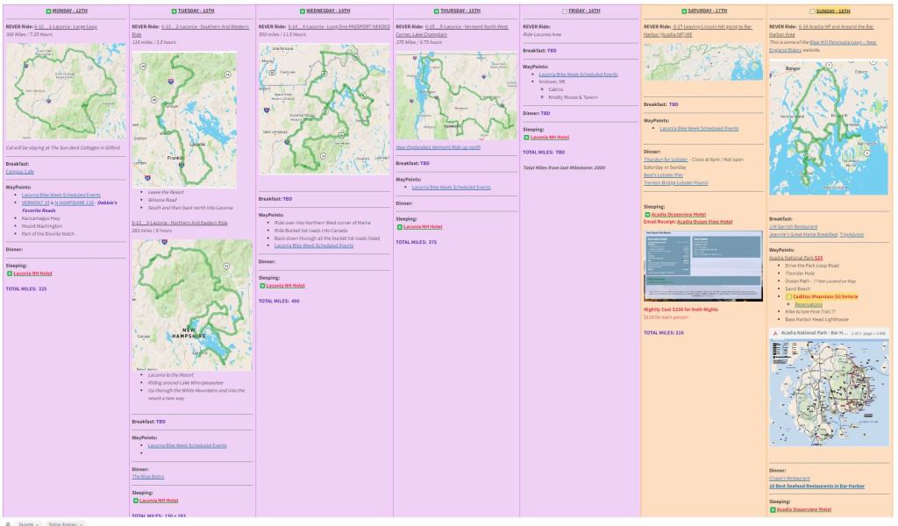898x526 pixels.
Task: Click the PDF icon on Acadia National Park attachment
Action: (x=773, y=333)
